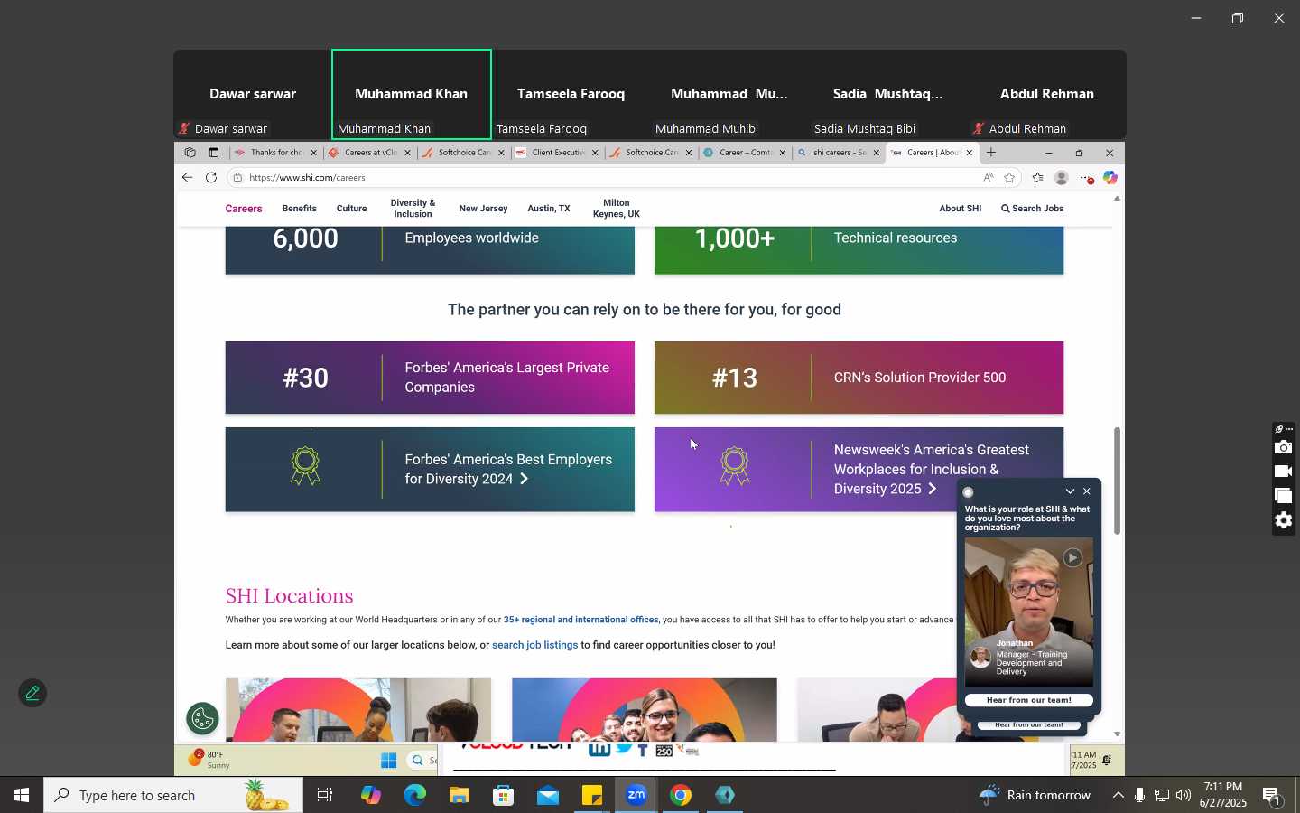The height and width of the screenshot is (813, 1300).
Task: Launch Microsoft Edge from taskbar
Action: (x=414, y=795)
